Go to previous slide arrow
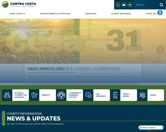 [6, 50]
